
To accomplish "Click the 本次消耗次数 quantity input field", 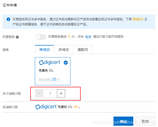I will coord(50,93).
